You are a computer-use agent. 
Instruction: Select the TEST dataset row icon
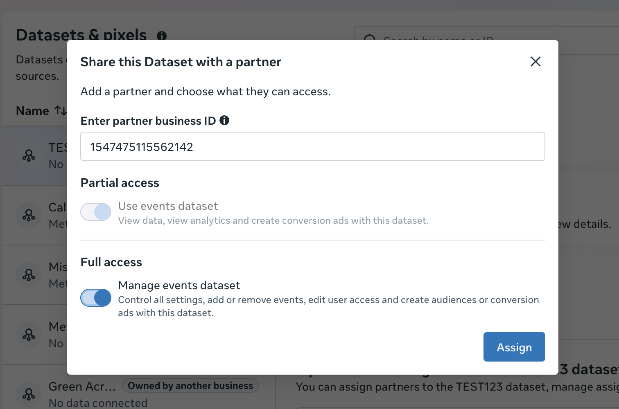point(29,155)
